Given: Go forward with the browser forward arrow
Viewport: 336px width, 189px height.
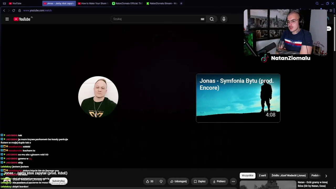Looking at the screenshot, I should (9, 10).
